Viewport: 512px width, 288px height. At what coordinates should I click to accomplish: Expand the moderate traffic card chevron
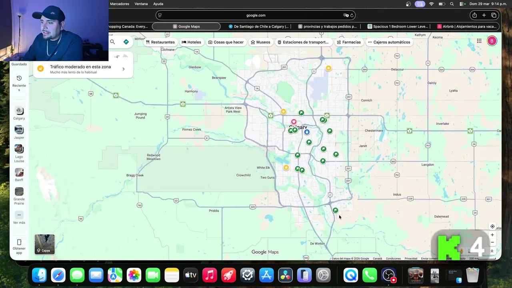pyautogui.click(x=123, y=69)
